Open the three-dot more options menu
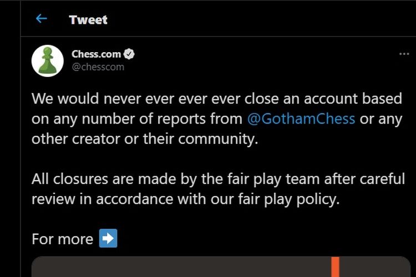This screenshot has height=277, width=416. pyautogui.click(x=404, y=54)
